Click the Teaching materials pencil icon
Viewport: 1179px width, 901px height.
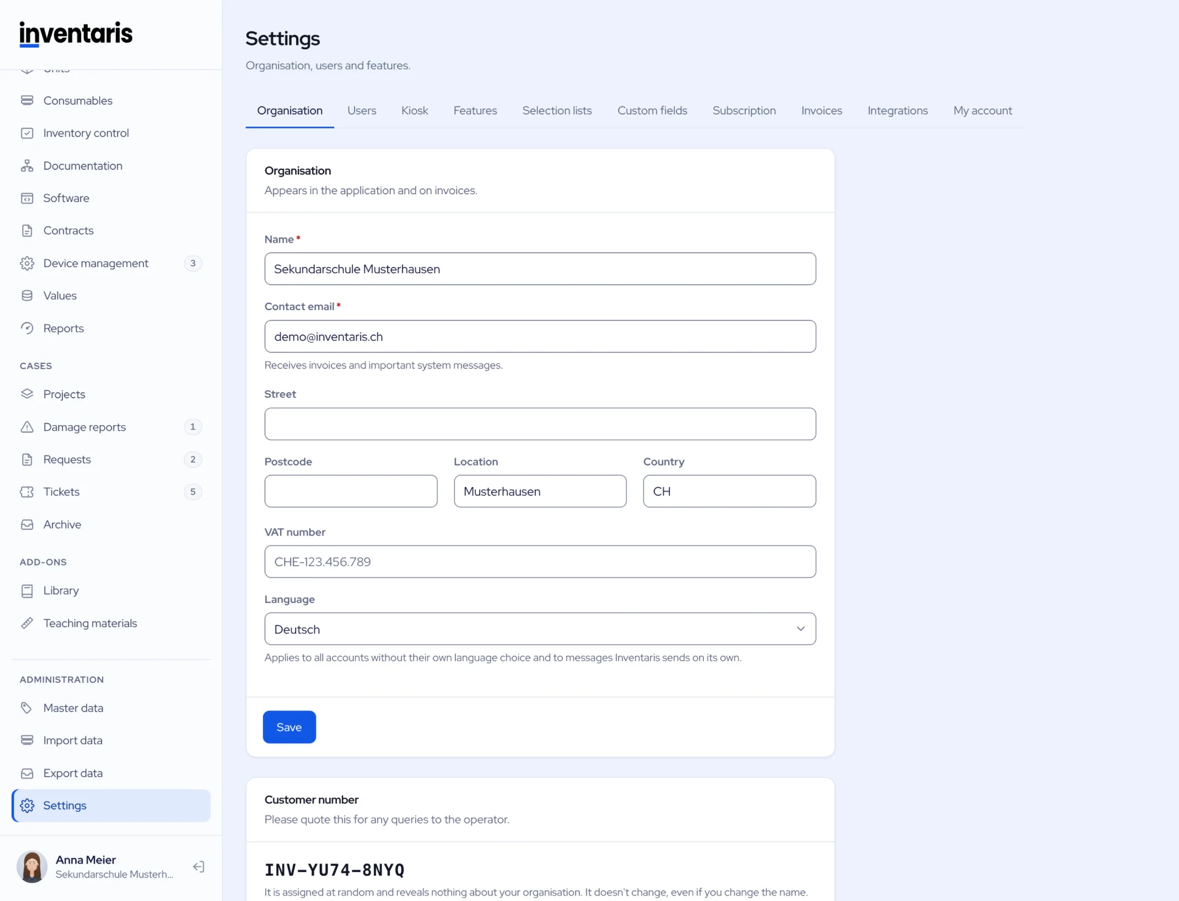pyautogui.click(x=27, y=623)
